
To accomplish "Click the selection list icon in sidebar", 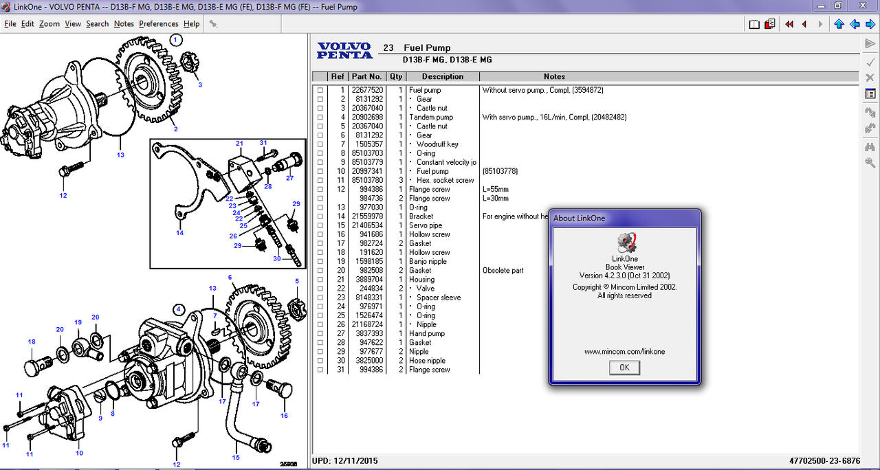I will pyautogui.click(x=870, y=93).
